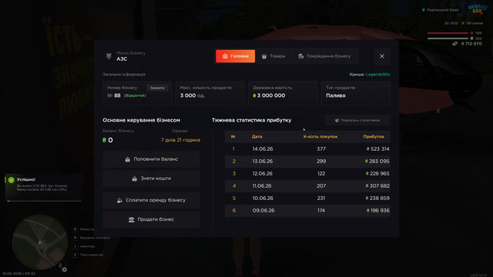Screen dimensions: 493x277
Task: Click the notification progress bar
Action: pyautogui.click(x=44, y=201)
